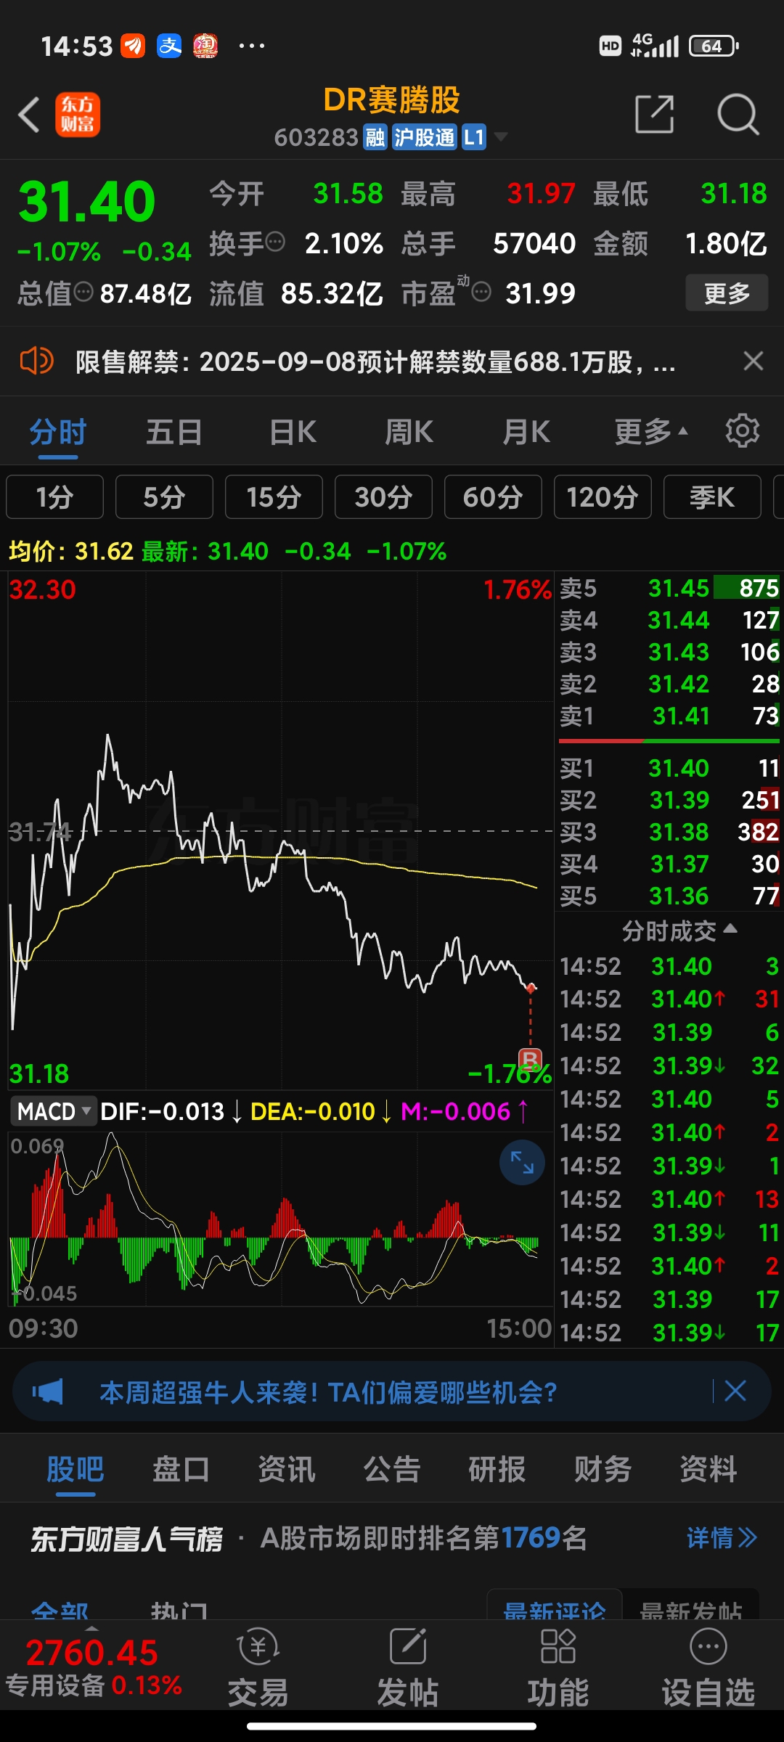Open the 东方财富 logo icon

(78, 115)
